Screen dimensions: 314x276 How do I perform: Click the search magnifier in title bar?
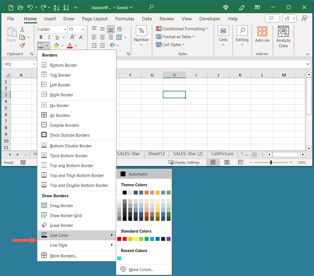[151, 7]
